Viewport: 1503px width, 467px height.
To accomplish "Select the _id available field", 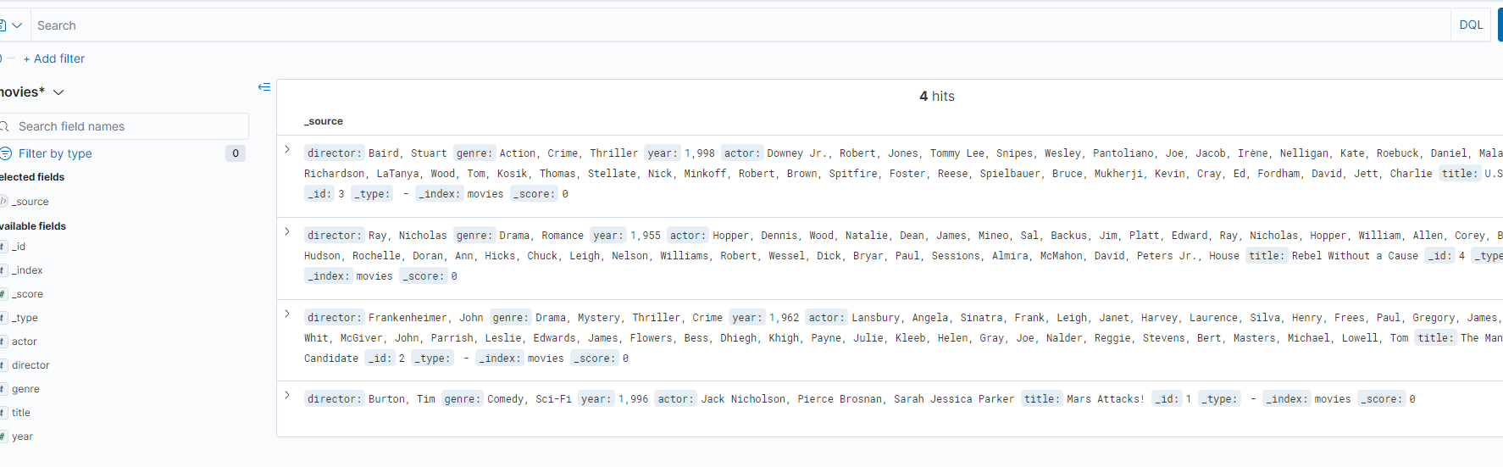I will [x=19, y=247].
